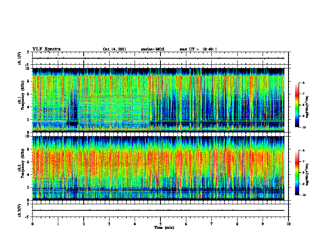Click the "5" tick on ch.1(V) axis

click(x=28, y=52)
